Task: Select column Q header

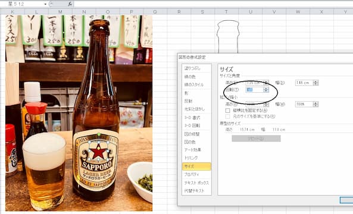Action: tap(155, 12)
